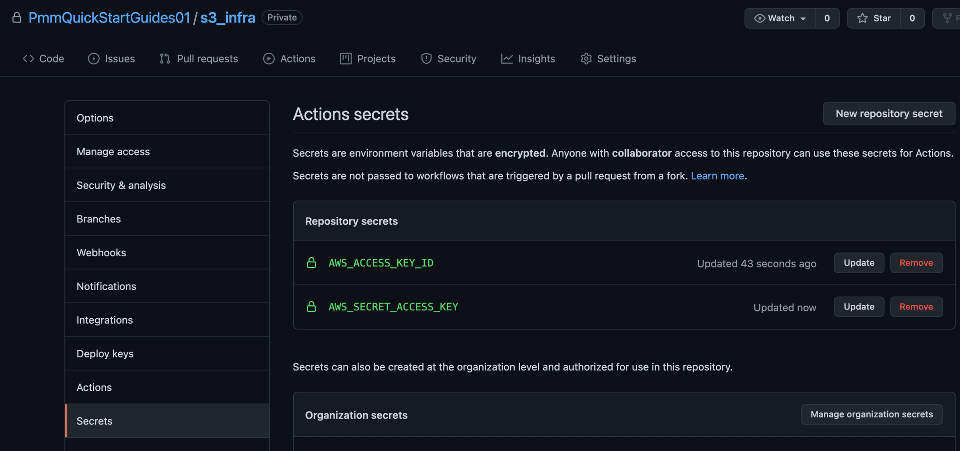Open Deploy keys in sidebar

pos(105,354)
